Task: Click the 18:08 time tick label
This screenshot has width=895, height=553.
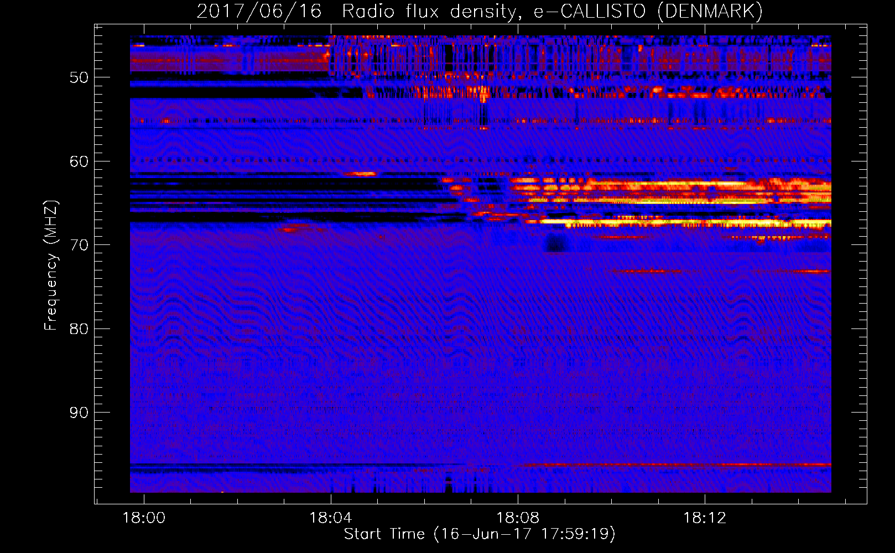Action: coord(518,518)
